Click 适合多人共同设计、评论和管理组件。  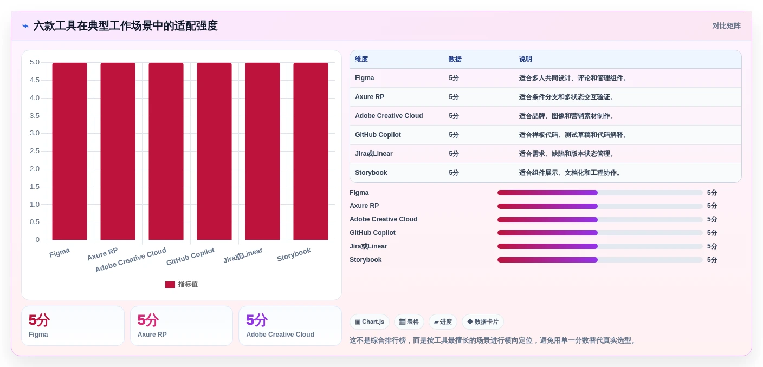pyautogui.click(x=574, y=78)
